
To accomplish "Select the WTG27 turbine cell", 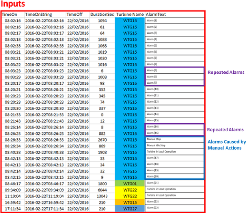I will tap(130, 209).
